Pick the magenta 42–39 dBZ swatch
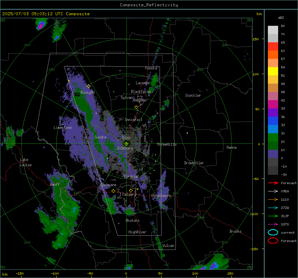Screen dimensions: 298x278 (273, 104)
